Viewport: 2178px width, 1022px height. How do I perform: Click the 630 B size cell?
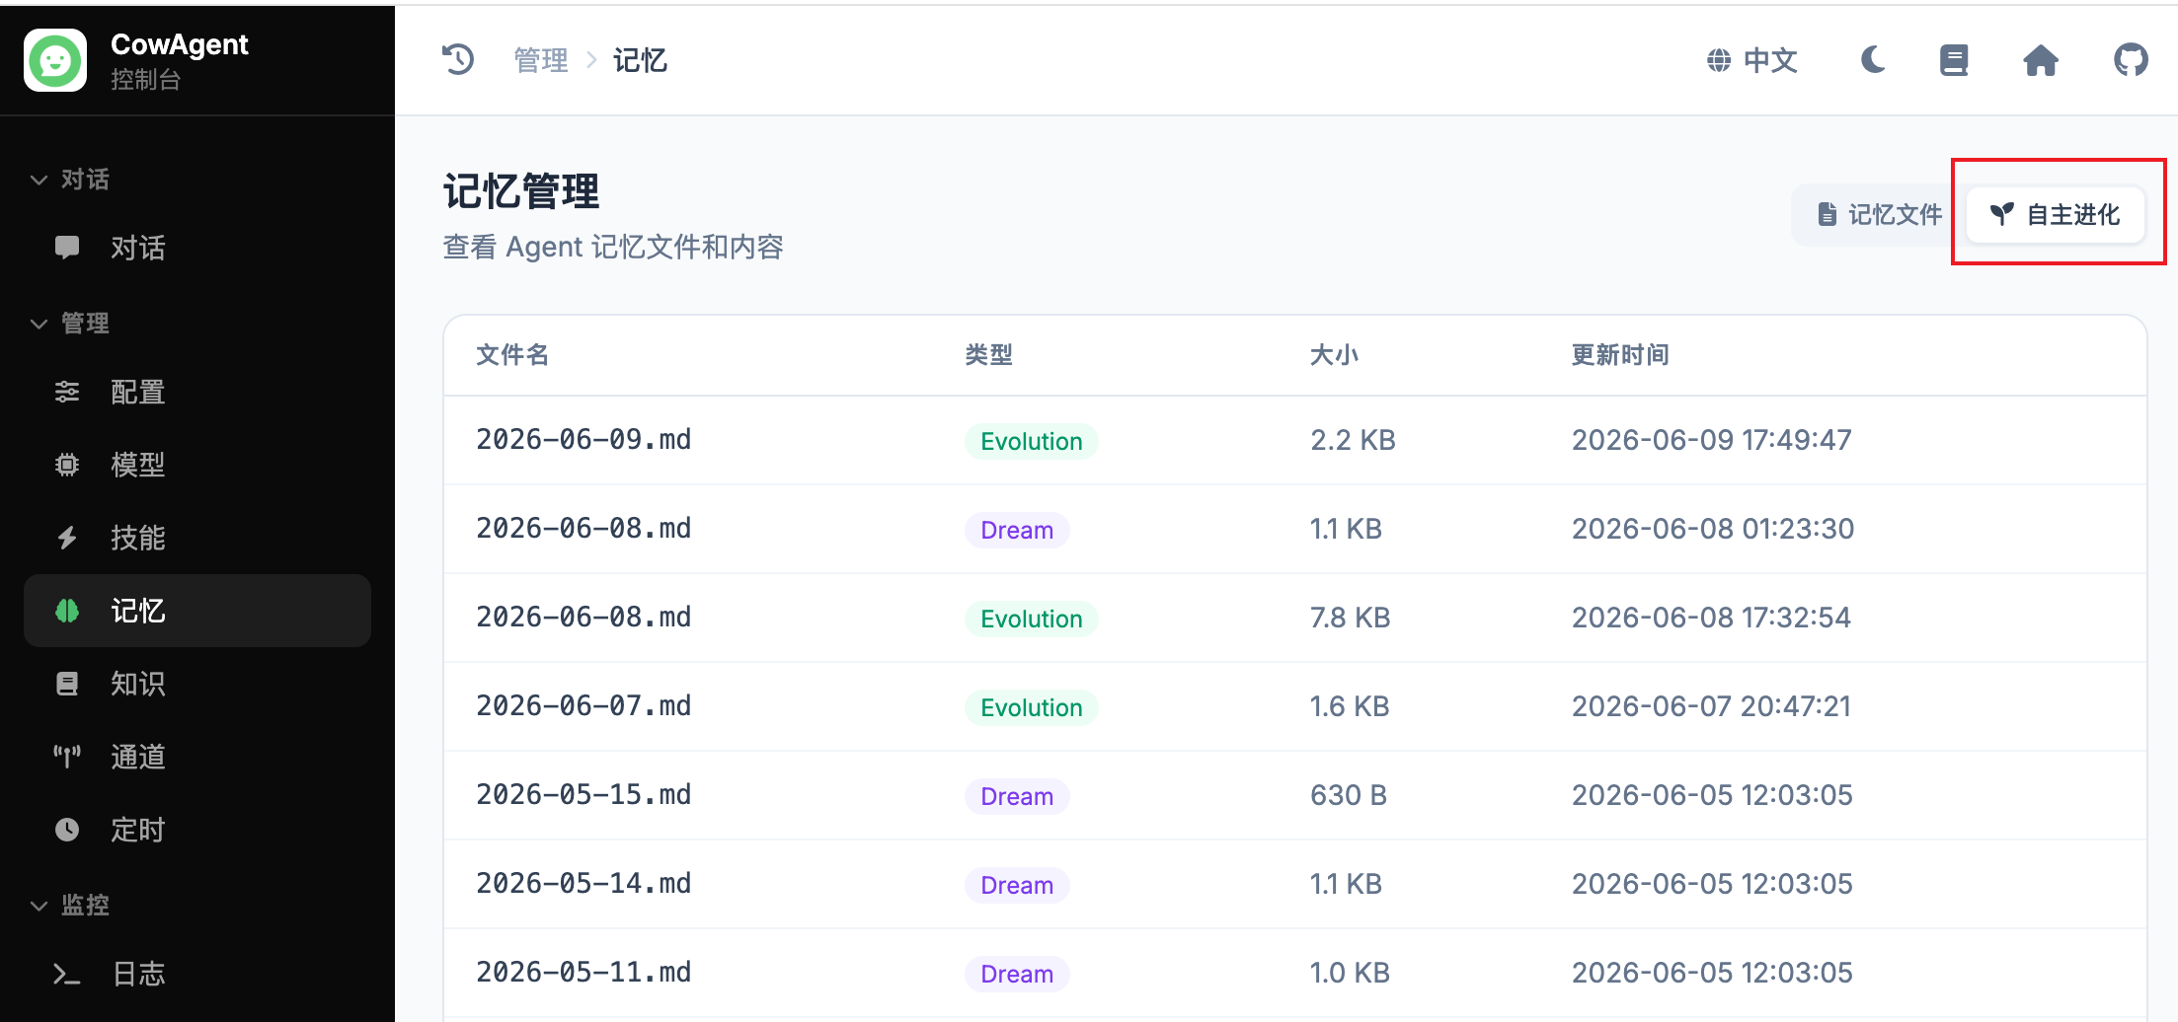click(1349, 795)
